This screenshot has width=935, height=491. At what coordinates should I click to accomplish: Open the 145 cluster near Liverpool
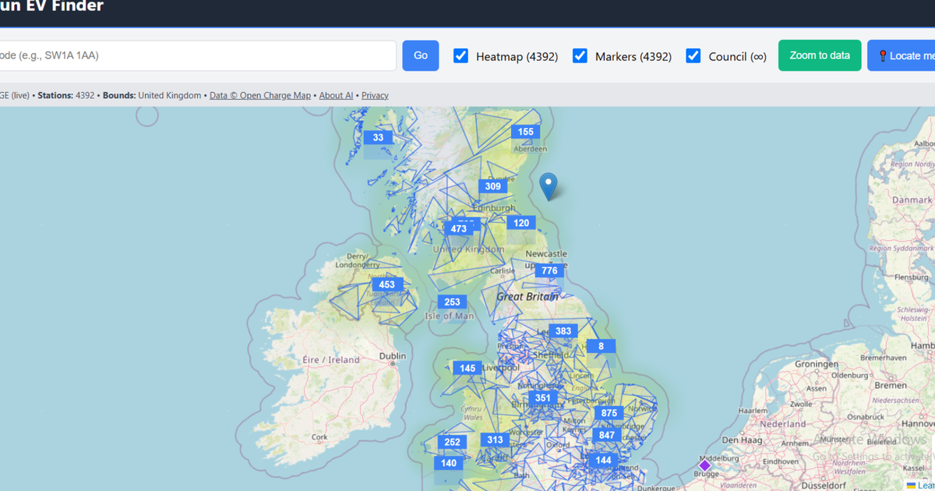click(466, 368)
